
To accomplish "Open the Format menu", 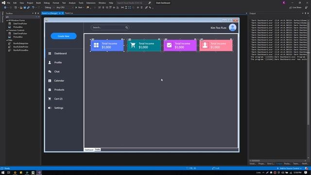I will coord(56,3).
